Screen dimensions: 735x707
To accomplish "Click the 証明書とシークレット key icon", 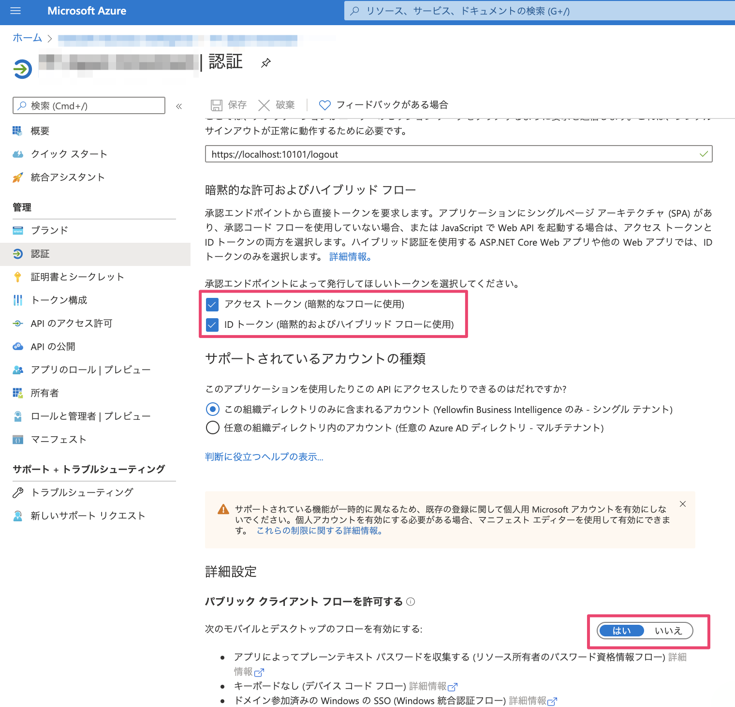I will pos(18,277).
